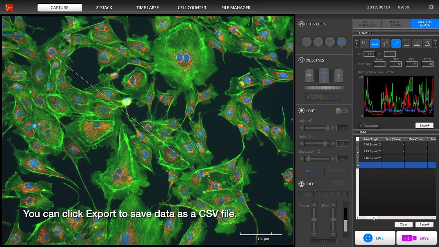Switch to the 10X objective
This screenshot has height=247, width=439.
pyautogui.click(x=324, y=75)
